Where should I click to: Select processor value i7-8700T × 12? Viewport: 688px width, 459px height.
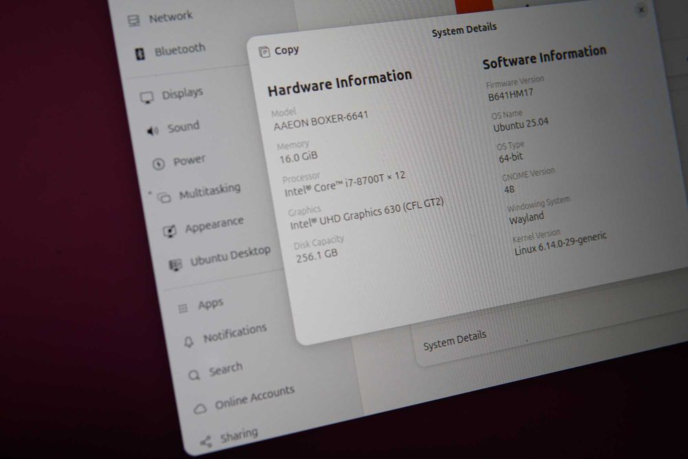point(345,184)
